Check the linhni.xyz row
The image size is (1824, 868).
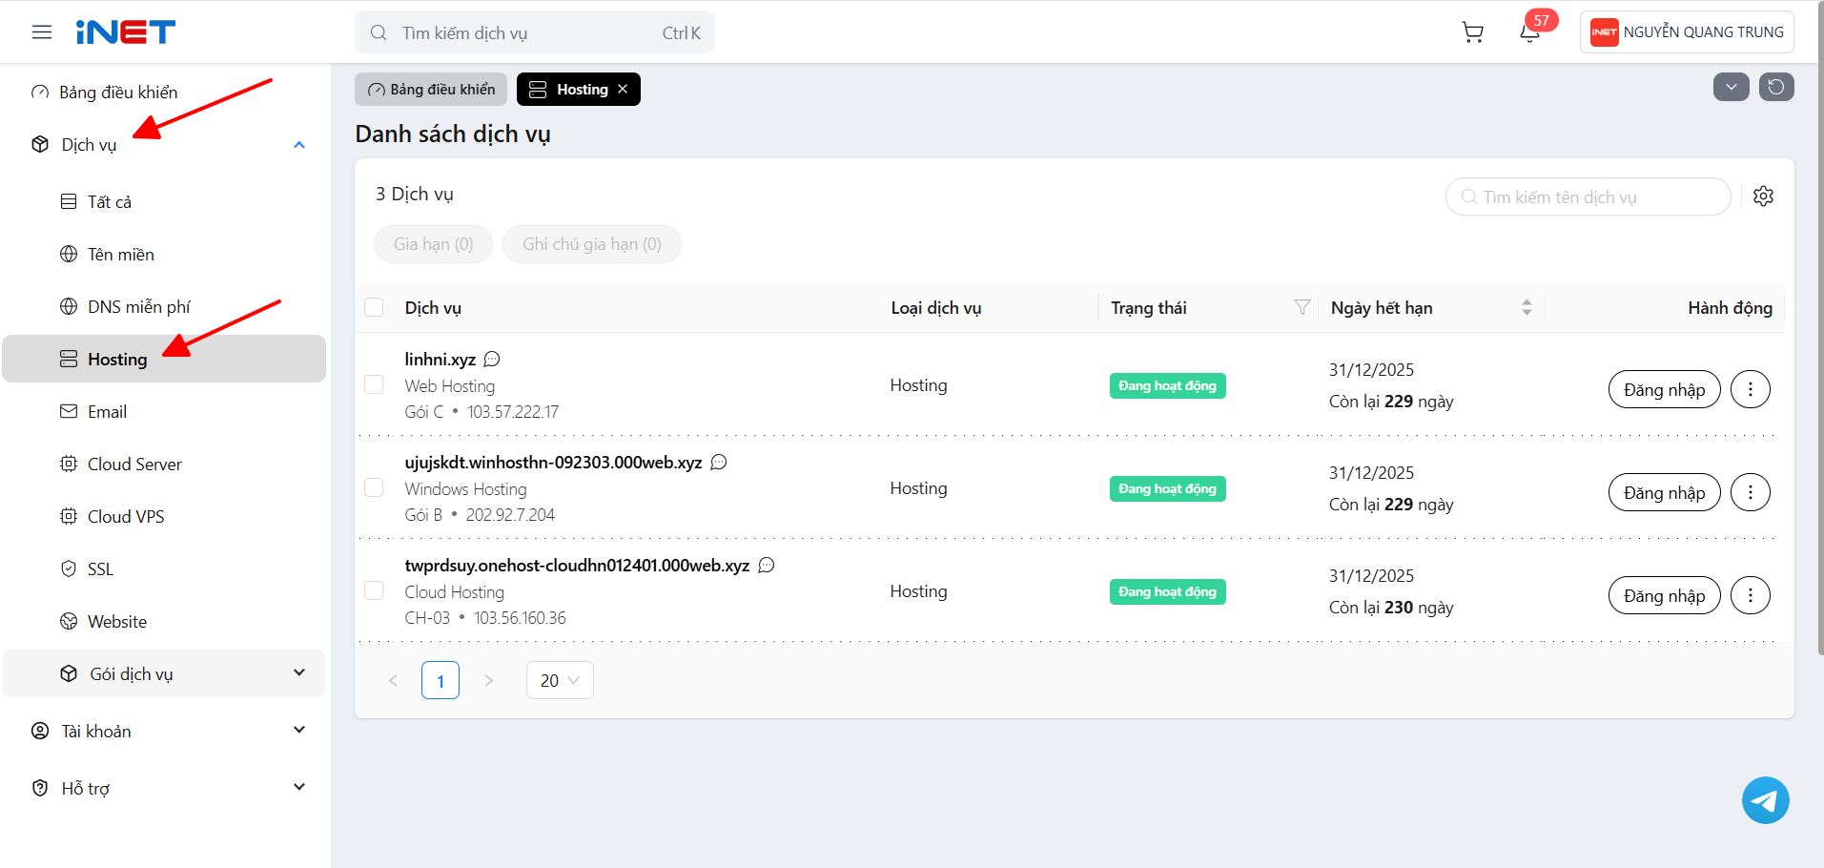pyautogui.click(x=374, y=384)
